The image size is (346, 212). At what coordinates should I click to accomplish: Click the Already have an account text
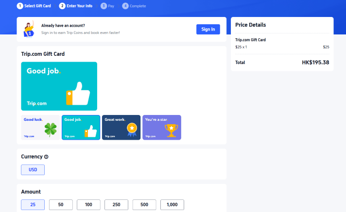point(63,26)
